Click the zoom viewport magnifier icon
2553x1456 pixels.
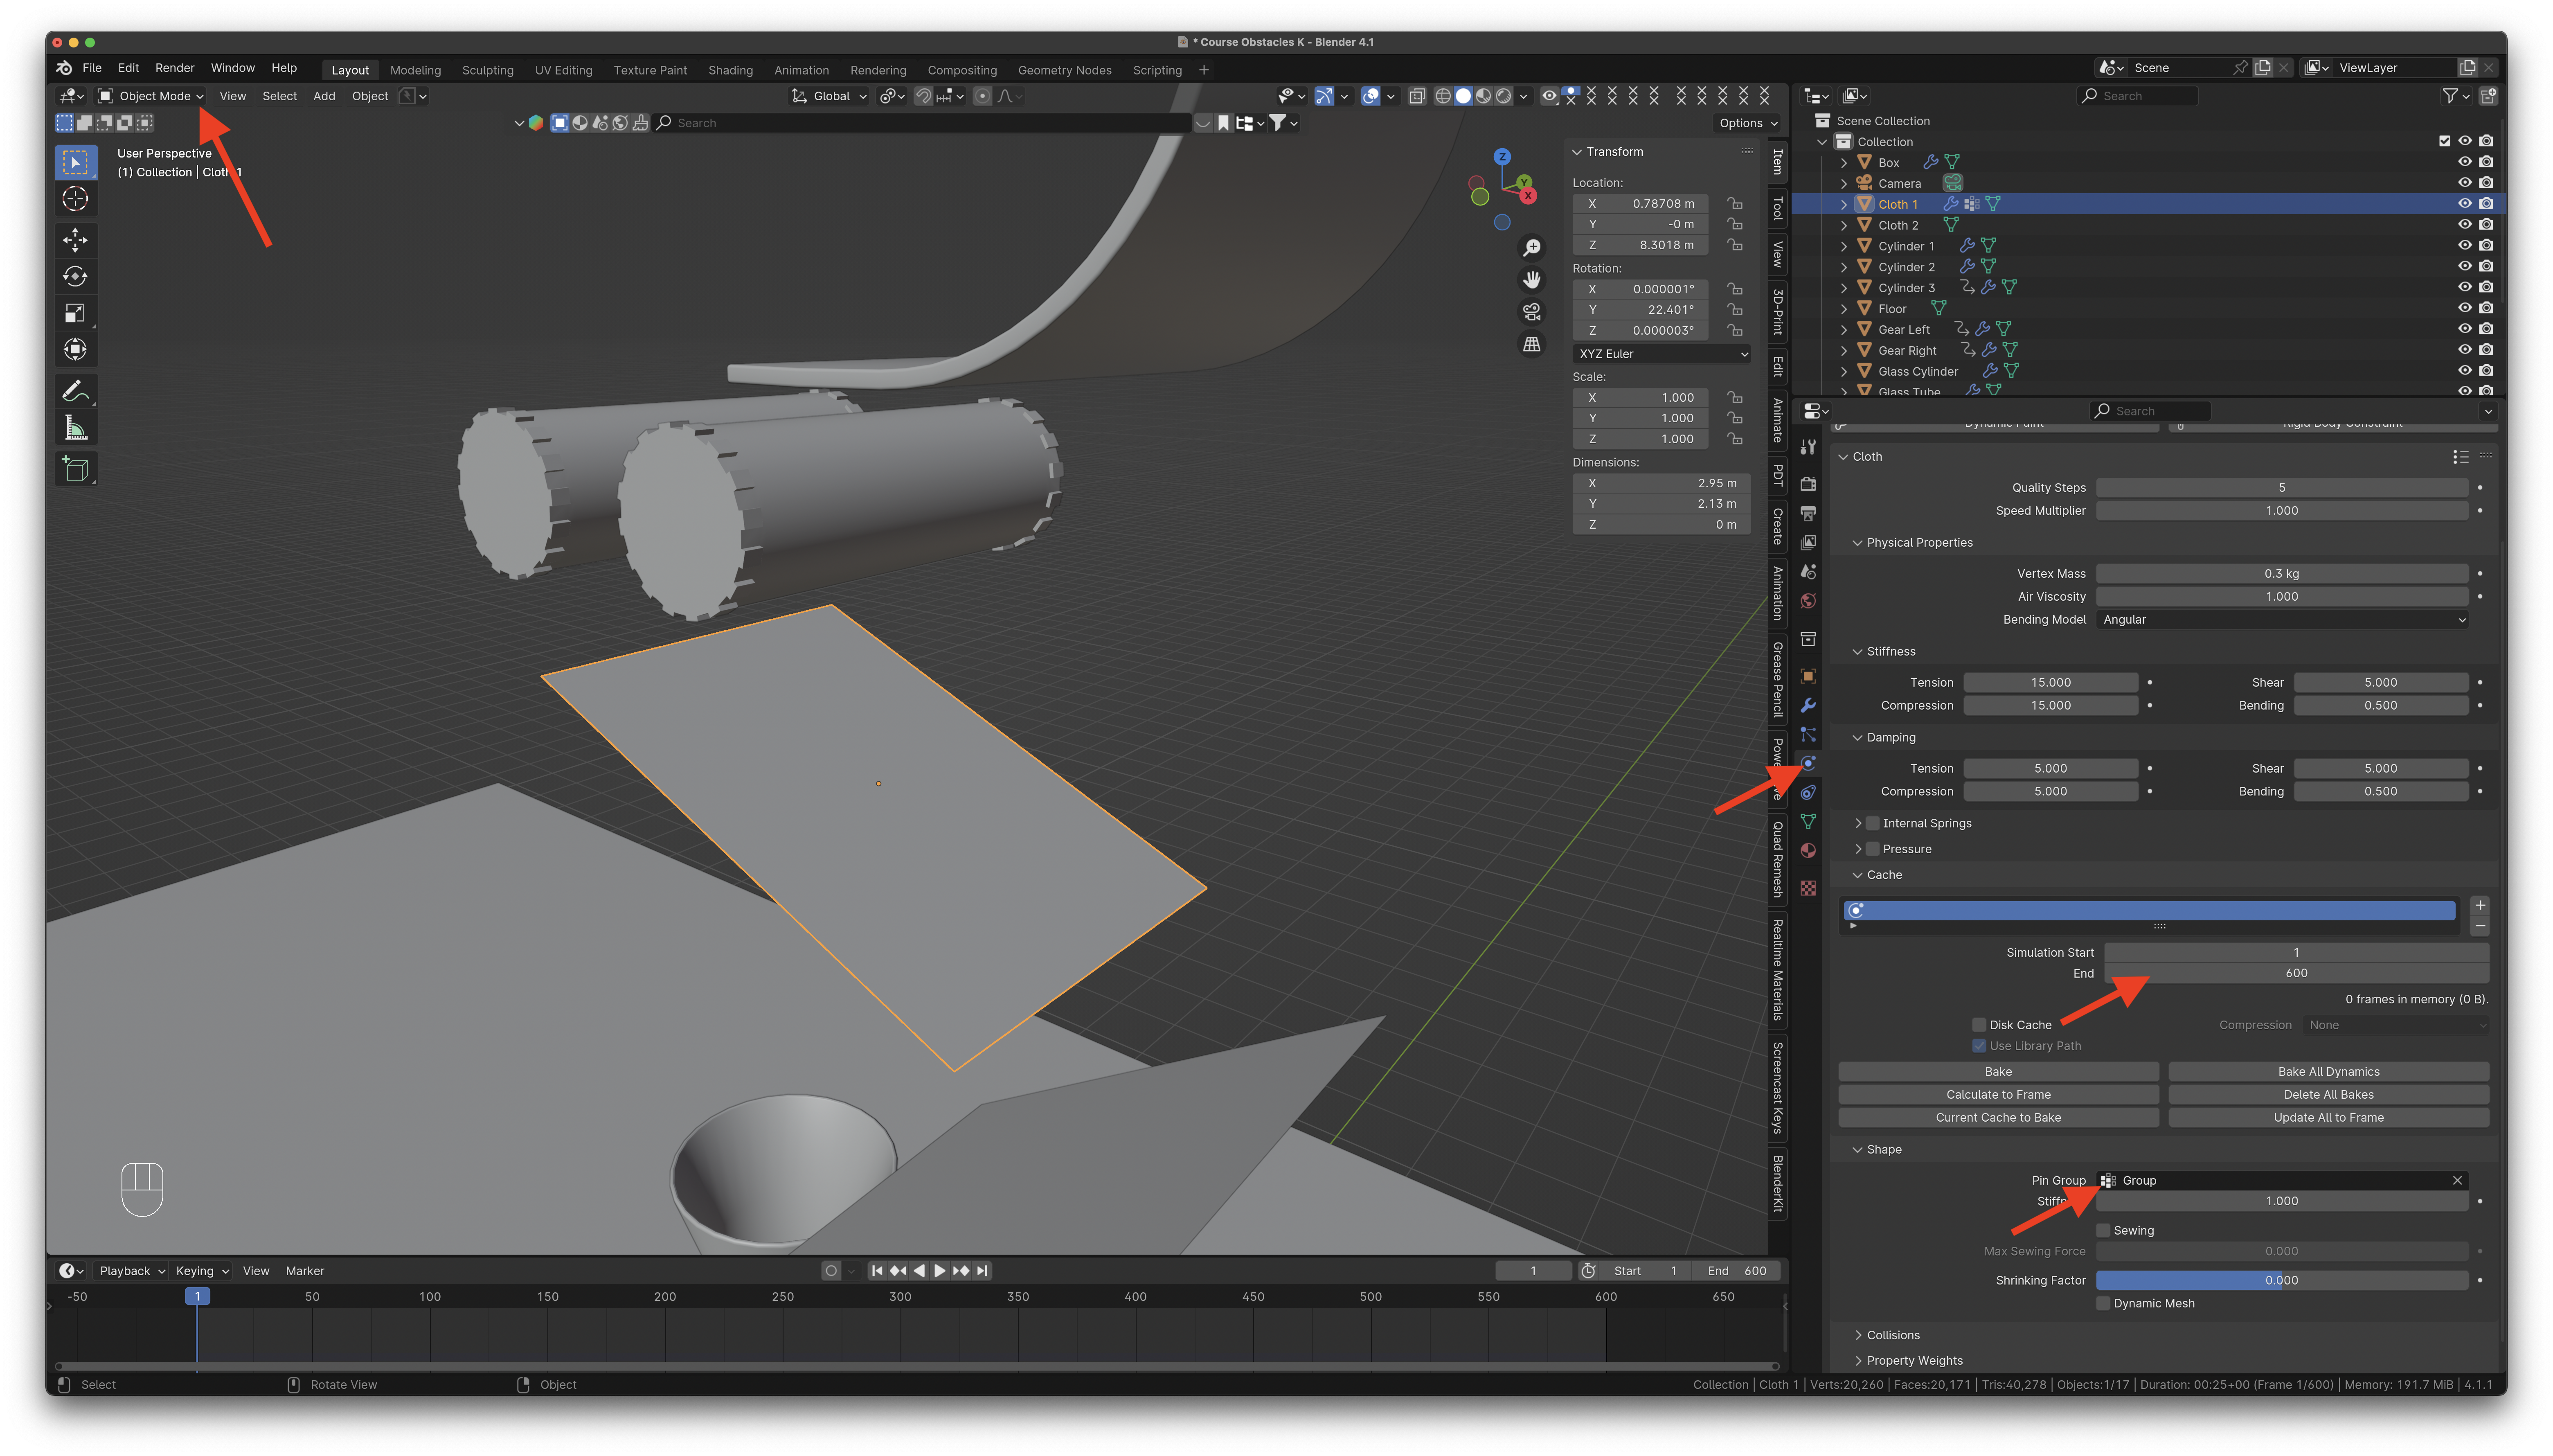click(1531, 248)
